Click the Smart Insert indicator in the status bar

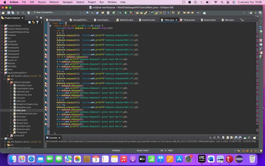click(143, 150)
